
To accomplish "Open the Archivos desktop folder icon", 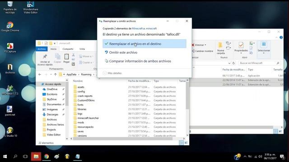I will click(x=10, y=69).
